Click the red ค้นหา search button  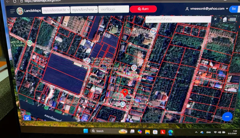coord(143,9)
